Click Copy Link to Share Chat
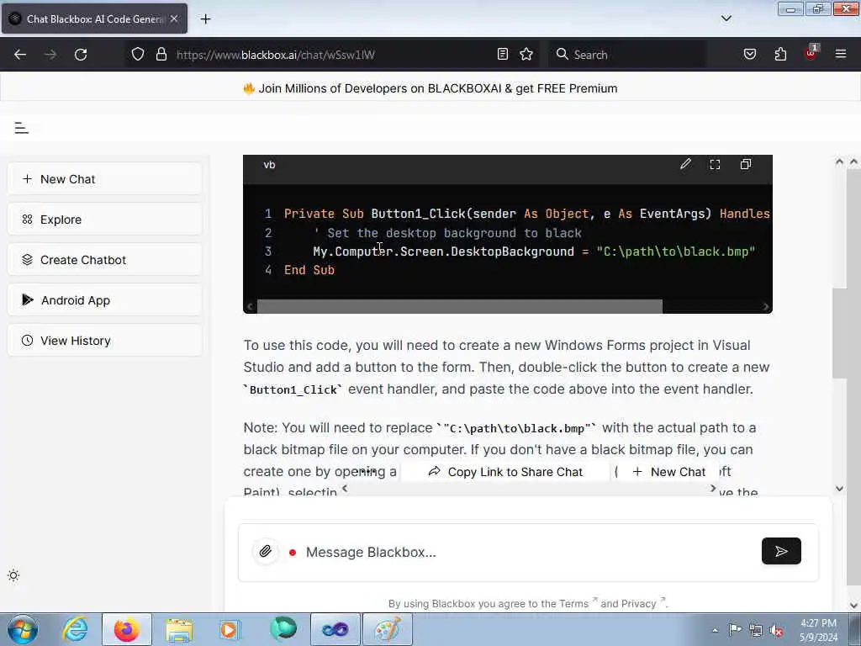This screenshot has width=861, height=646. coord(505,472)
